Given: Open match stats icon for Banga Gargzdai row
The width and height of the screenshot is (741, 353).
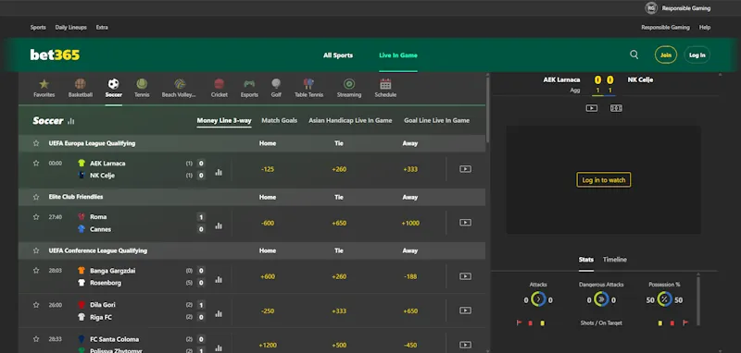Looking at the screenshot, I should click(x=219, y=280).
